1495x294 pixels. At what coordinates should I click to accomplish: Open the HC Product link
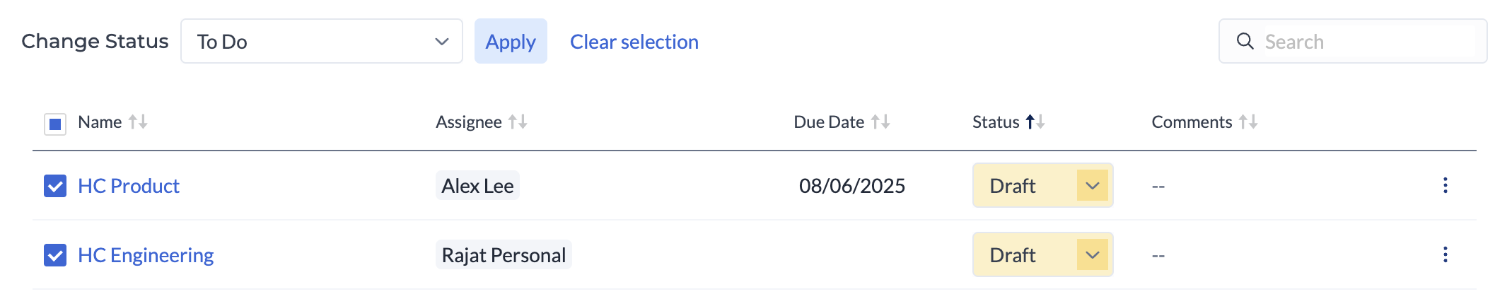point(129,186)
